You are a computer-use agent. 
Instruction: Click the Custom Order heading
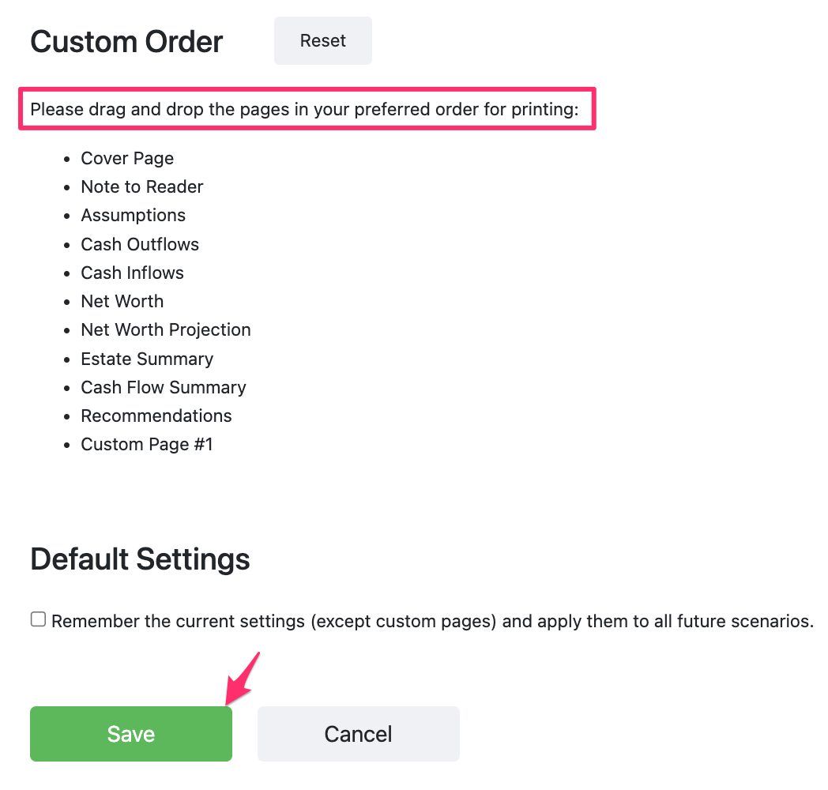click(126, 42)
